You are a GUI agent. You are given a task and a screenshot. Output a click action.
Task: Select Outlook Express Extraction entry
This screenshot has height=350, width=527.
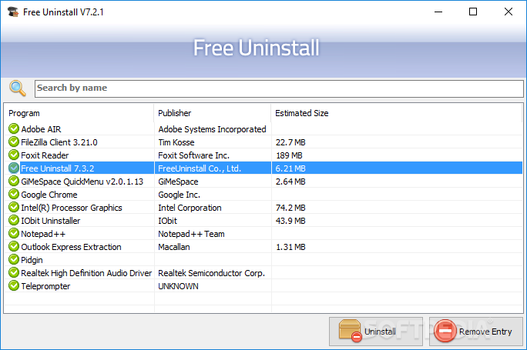coord(71,247)
